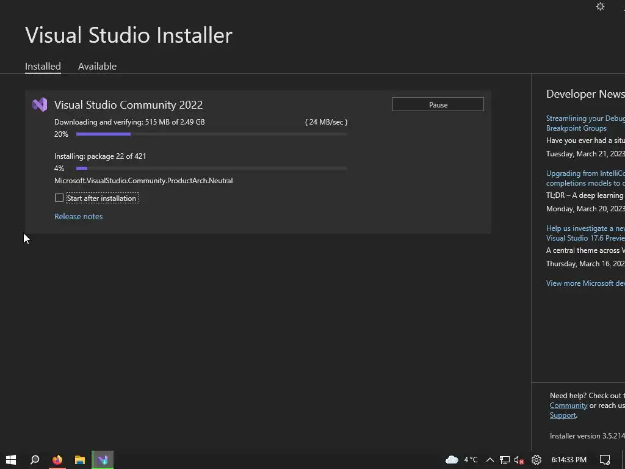Click the Visual Studio Installer heading
This screenshot has width=625, height=469.
[129, 35]
